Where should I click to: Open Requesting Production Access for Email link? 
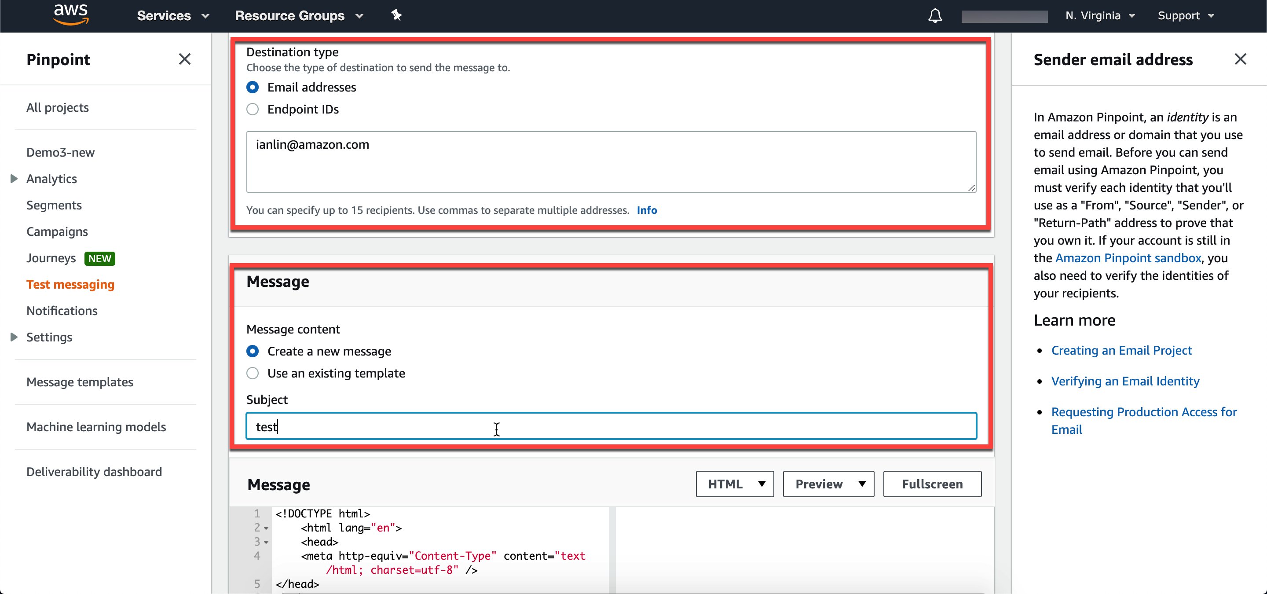pos(1144,421)
